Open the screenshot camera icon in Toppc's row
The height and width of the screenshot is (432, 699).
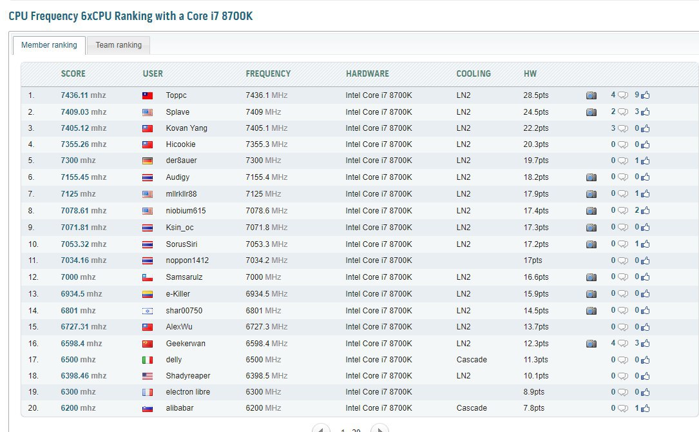[591, 95]
